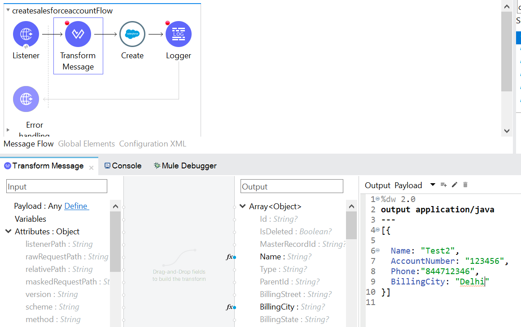Select BillingState : String? output field
Viewport: 521px width, 327px height.
click(294, 319)
